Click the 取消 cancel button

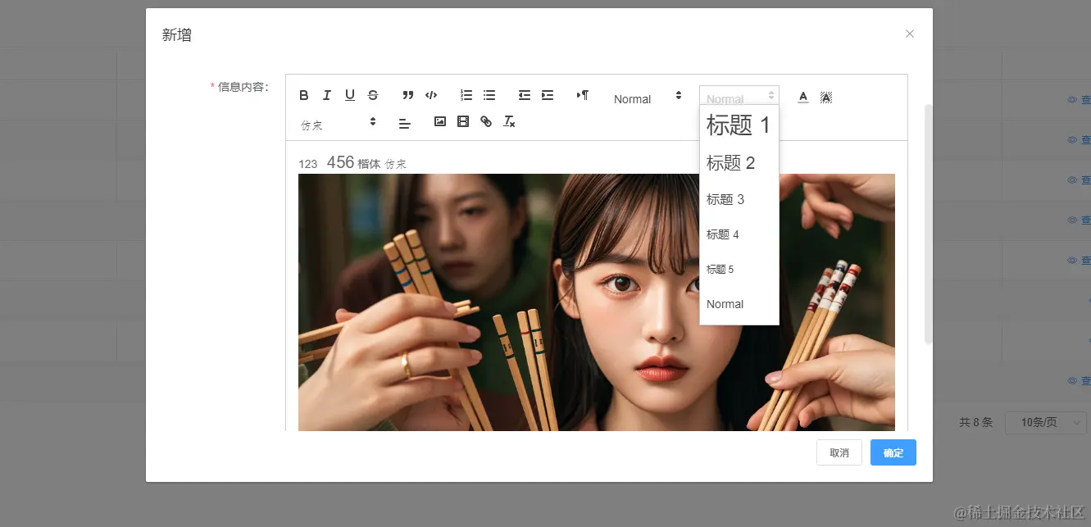839,452
